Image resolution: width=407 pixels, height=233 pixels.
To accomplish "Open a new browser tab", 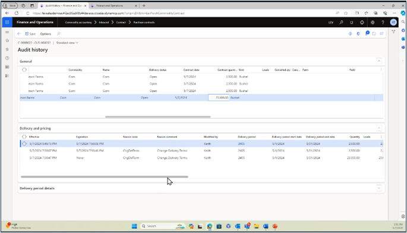I will (x=144, y=5).
